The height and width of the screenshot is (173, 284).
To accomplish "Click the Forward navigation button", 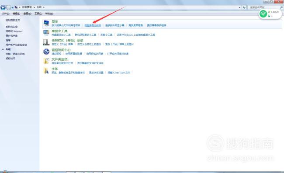I will point(8,7).
